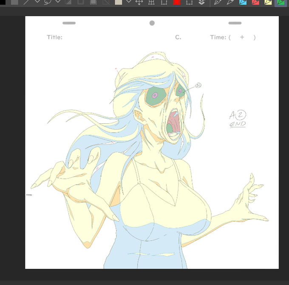This screenshot has width=289, height=285.
Task: Select the move arrows tool
Action: click(x=139, y=2)
